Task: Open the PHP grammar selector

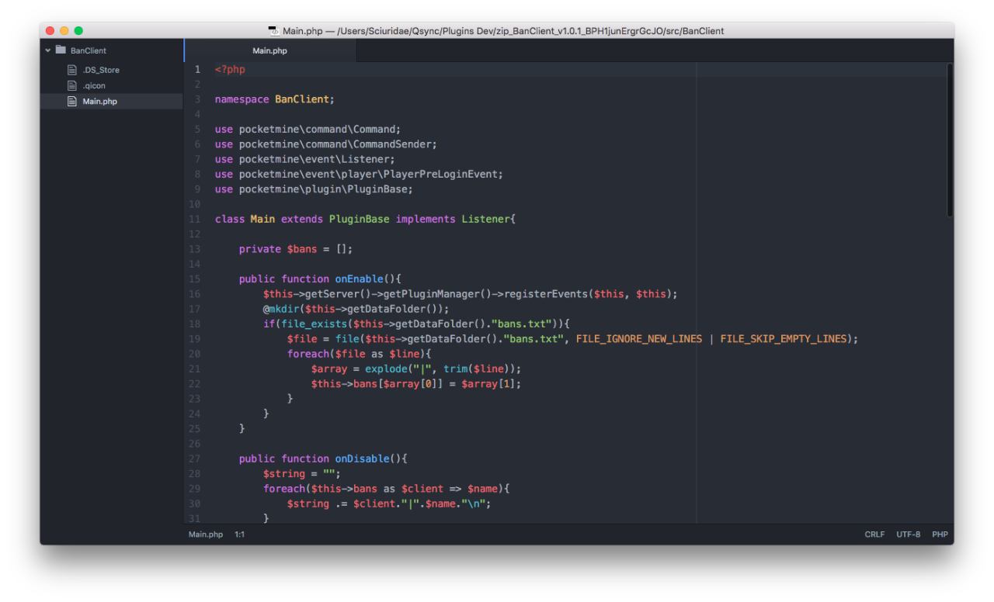Action: click(940, 535)
